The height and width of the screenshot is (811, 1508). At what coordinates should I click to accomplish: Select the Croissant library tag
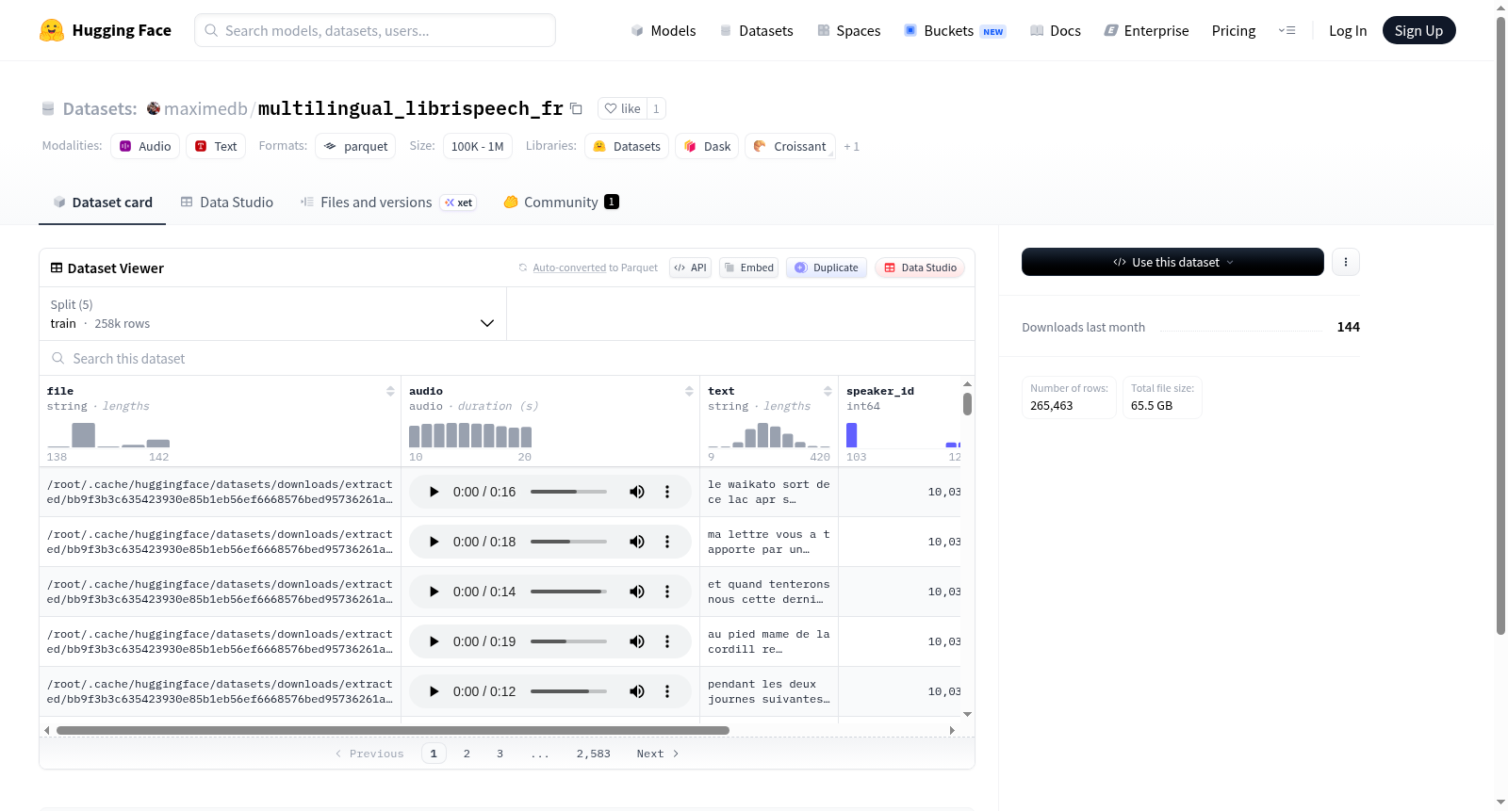coord(790,146)
